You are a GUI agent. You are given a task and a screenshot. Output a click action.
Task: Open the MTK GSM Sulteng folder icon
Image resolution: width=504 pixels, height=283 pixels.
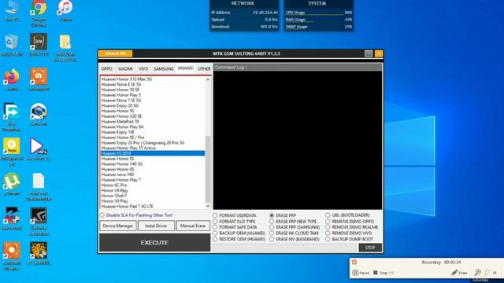[65, 47]
